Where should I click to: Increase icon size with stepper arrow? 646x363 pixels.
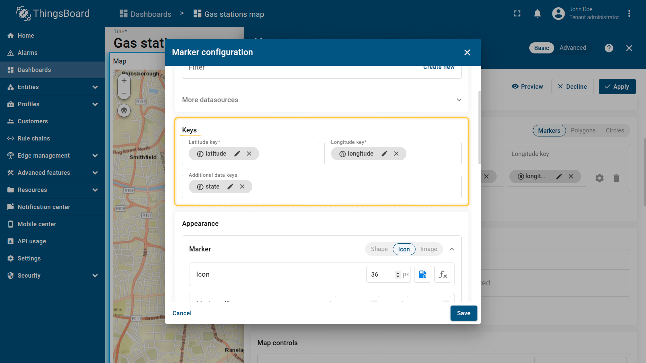398,273
